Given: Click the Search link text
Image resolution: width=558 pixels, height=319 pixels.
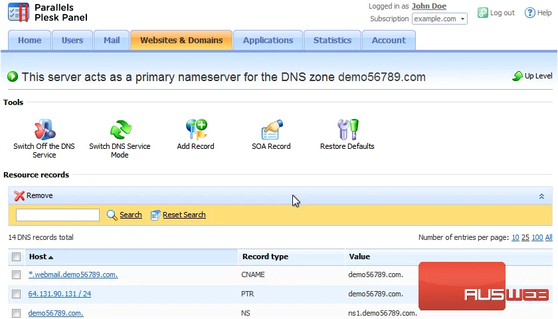Looking at the screenshot, I should [x=131, y=215].
